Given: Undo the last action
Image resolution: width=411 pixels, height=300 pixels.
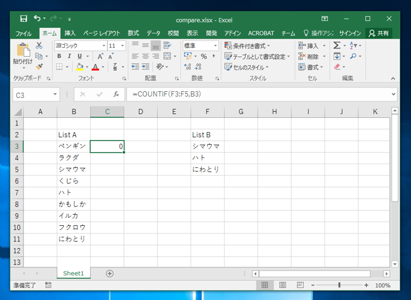Looking at the screenshot, I should 37,18.
